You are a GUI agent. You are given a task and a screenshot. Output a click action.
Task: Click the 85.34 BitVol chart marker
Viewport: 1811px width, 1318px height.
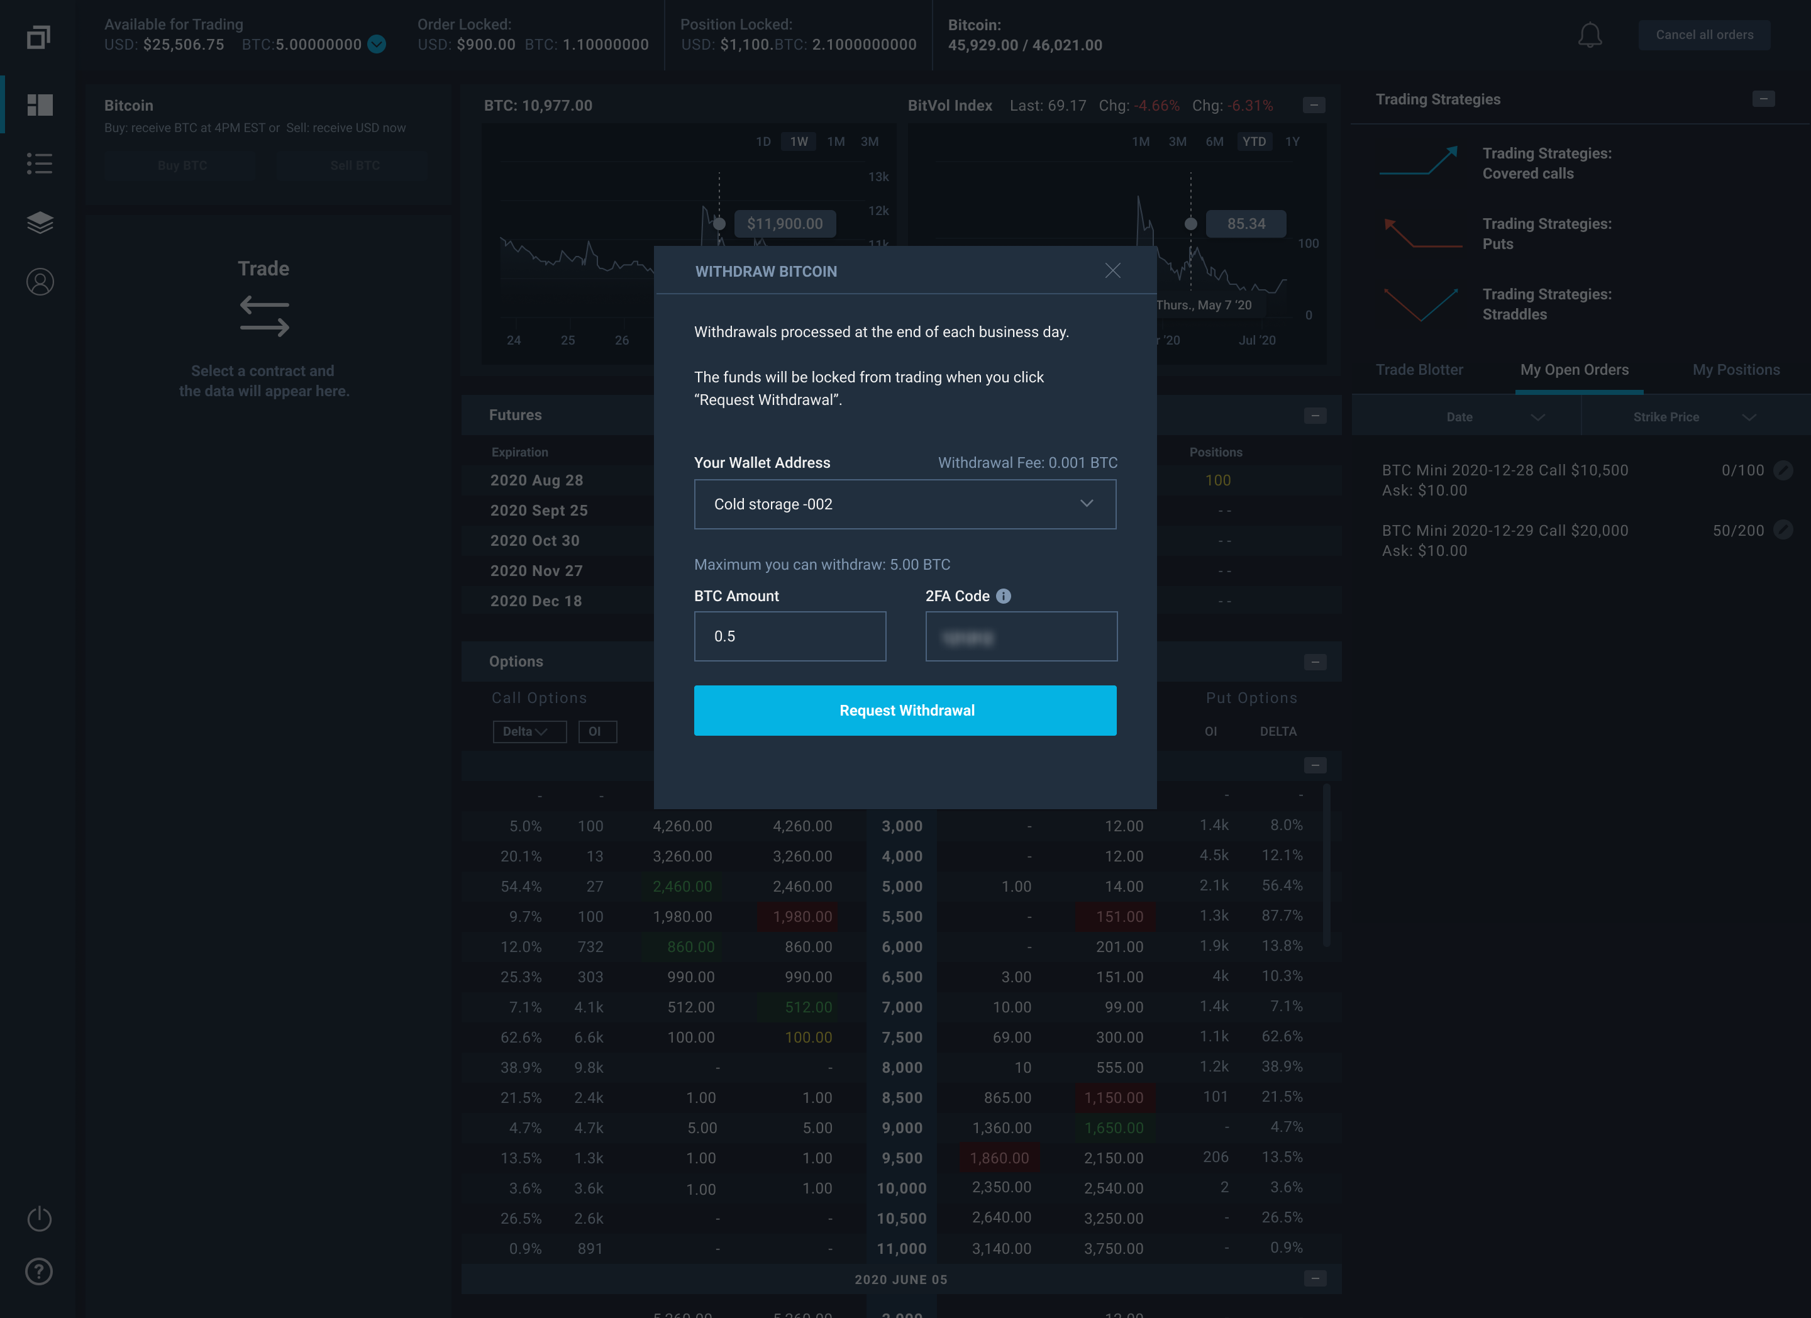tap(1246, 223)
